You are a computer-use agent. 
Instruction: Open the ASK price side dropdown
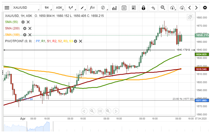click(60, 8)
